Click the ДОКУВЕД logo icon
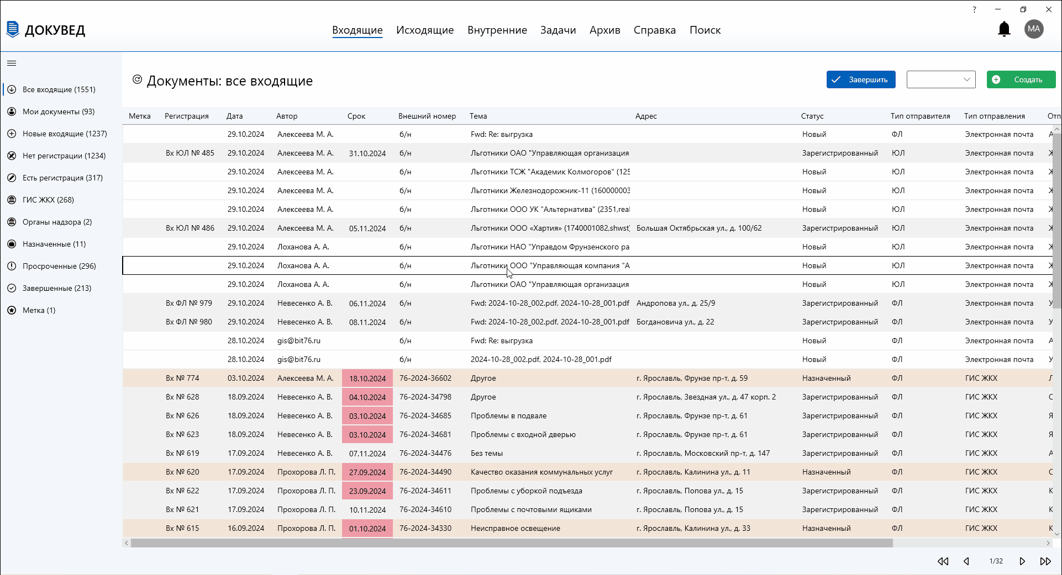Image resolution: width=1062 pixels, height=575 pixels. (x=13, y=29)
